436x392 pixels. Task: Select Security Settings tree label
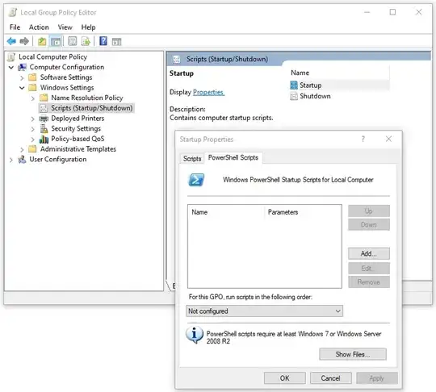coord(76,128)
